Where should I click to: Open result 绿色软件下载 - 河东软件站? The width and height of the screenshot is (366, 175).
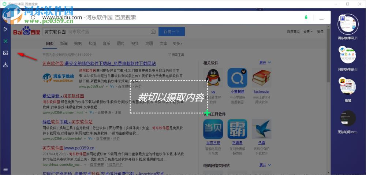tap(67, 122)
